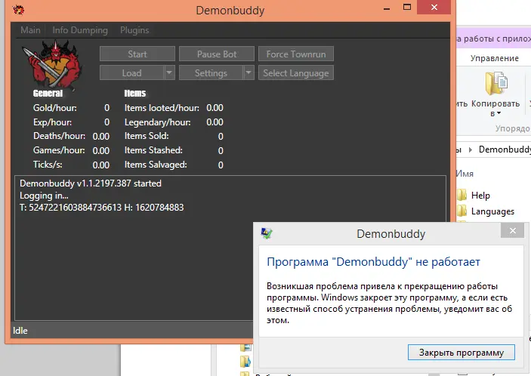Close the Demonbuddy main window
This screenshot has height=376, width=531.
pyautogui.click(x=434, y=7)
